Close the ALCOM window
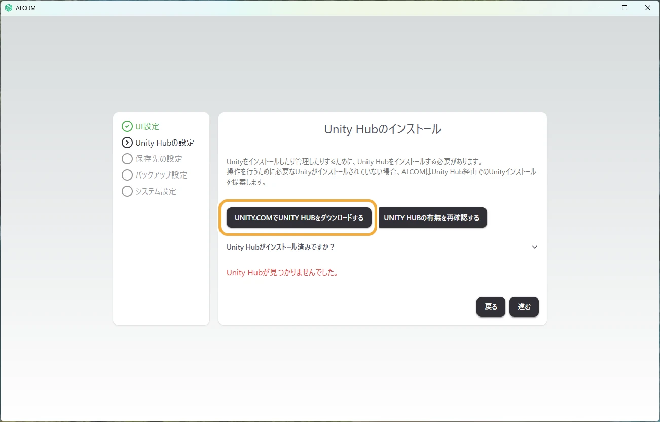 point(648,8)
